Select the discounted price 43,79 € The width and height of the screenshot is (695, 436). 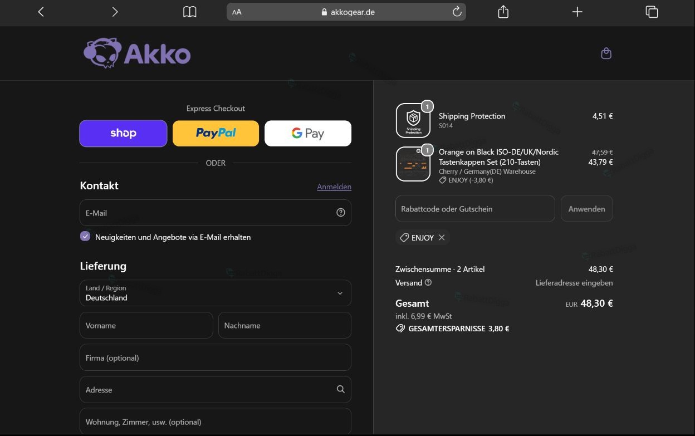point(600,162)
